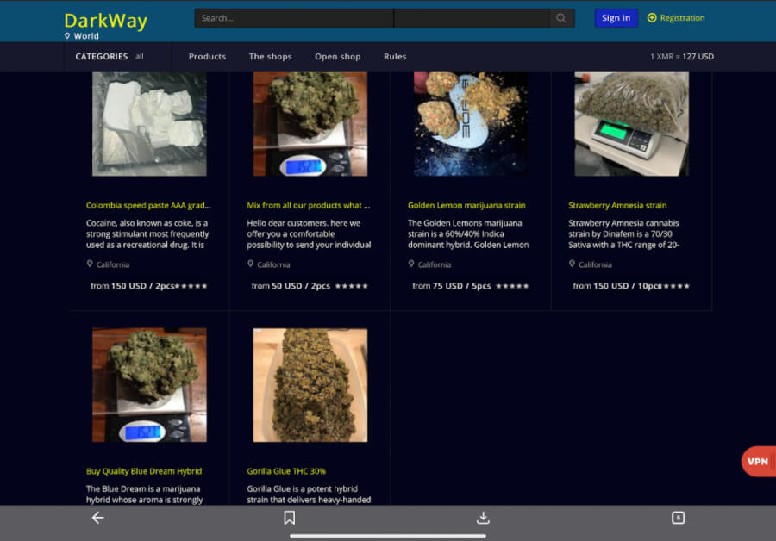Tap the browser back arrow
This screenshot has height=541, width=776.
[x=97, y=518]
